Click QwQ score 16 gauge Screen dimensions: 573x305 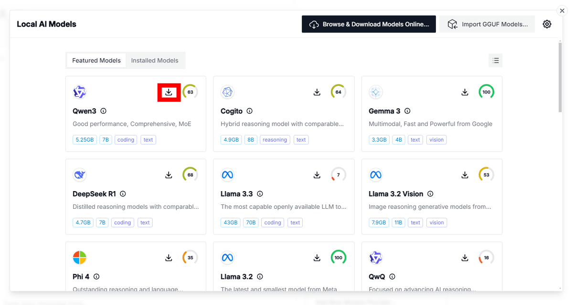point(487,258)
